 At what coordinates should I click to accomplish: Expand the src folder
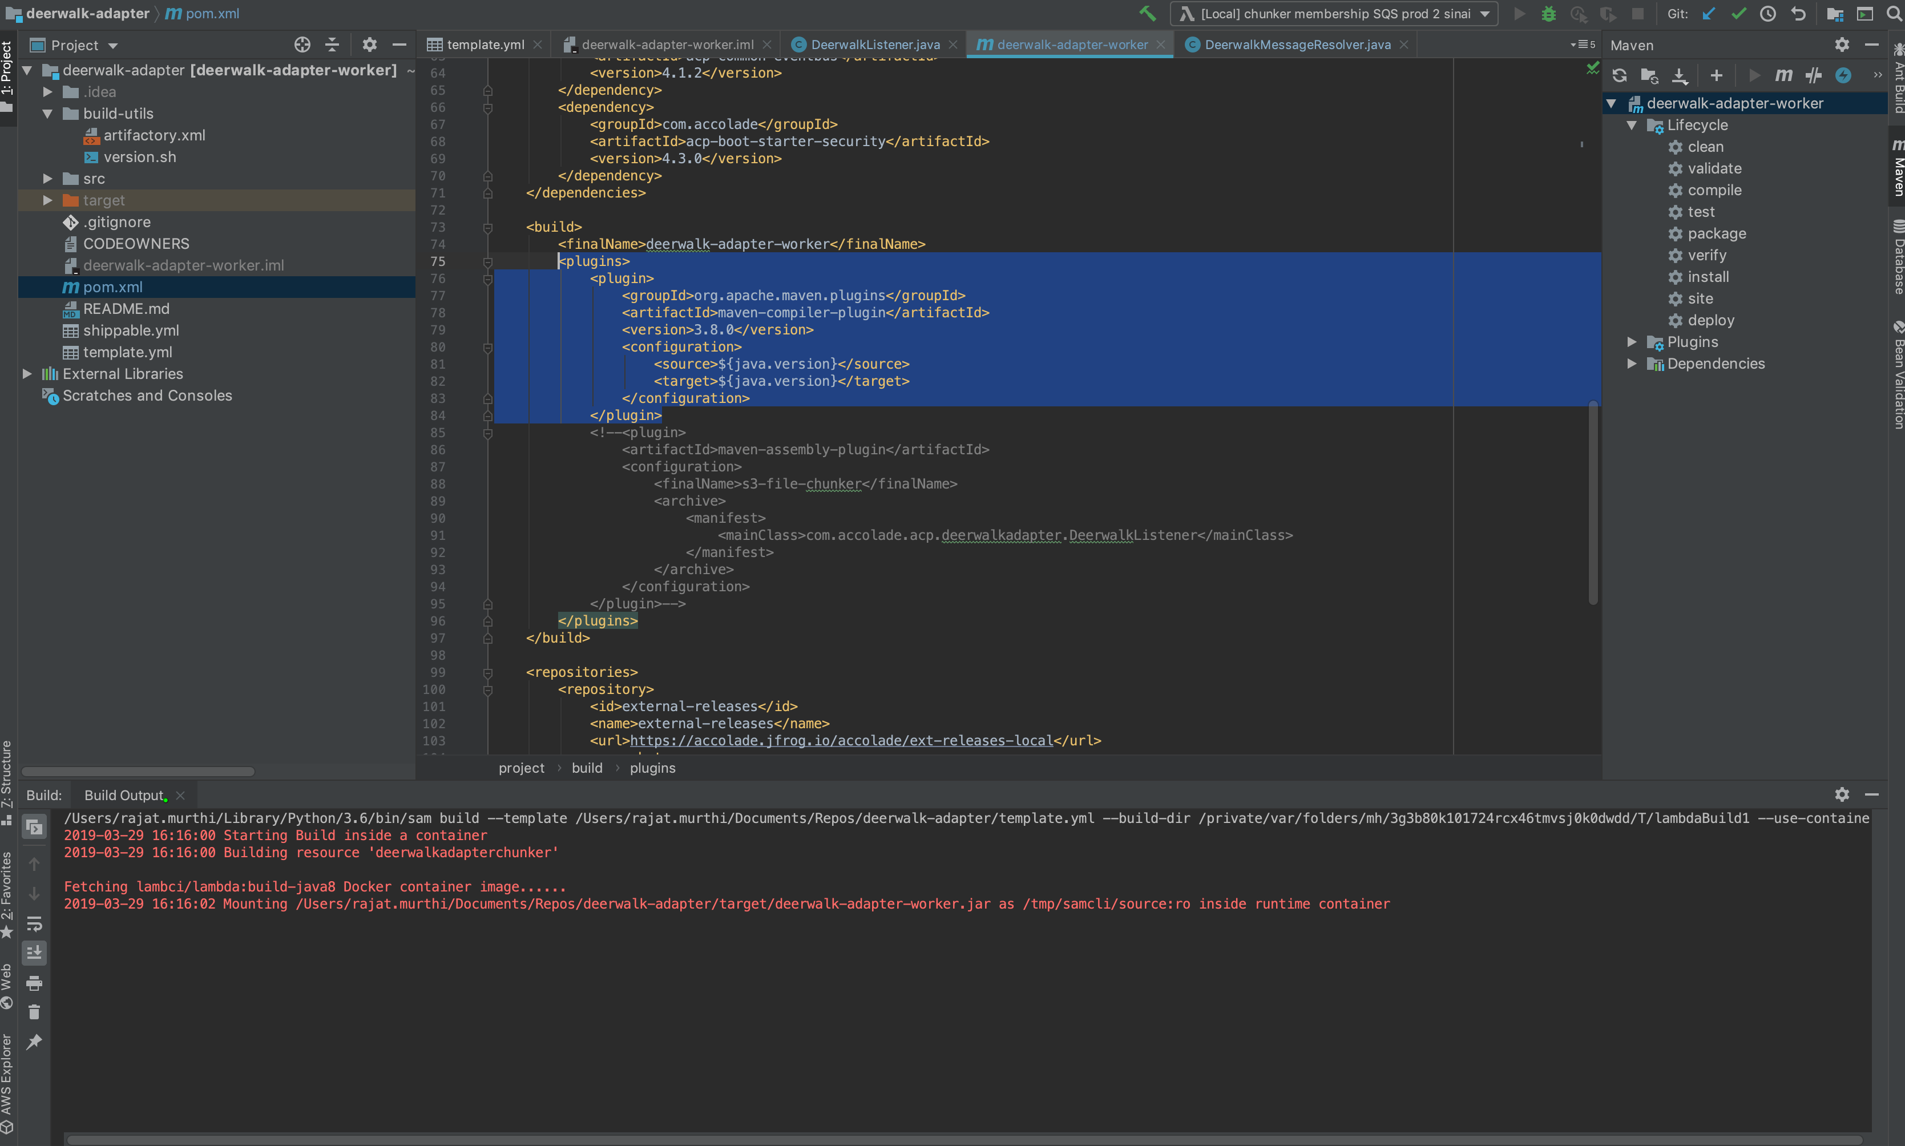tap(48, 179)
